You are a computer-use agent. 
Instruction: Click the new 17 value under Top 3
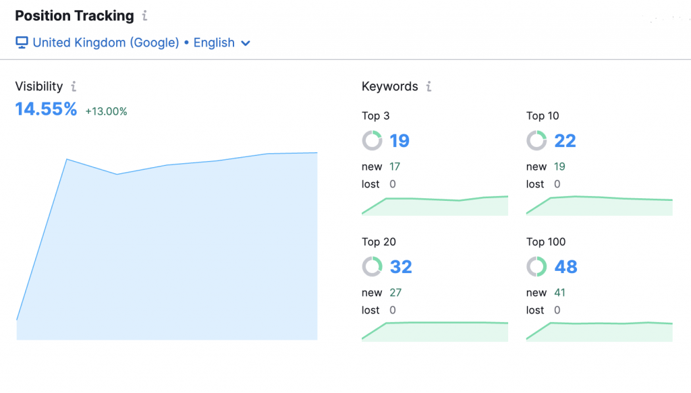(395, 167)
